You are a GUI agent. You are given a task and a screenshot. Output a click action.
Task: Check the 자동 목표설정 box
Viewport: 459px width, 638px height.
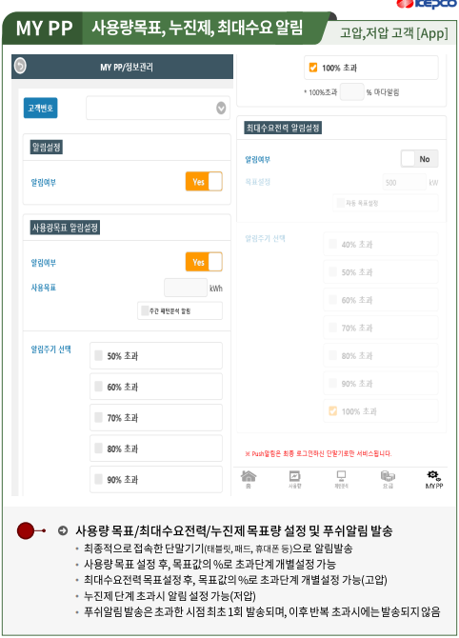coord(340,203)
